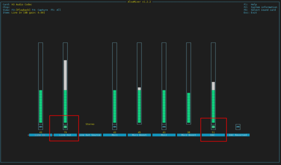Image resolution: width=281 pixels, height=165 pixels.
Task: Toggle mute box under Line Out
Action: 65,127
